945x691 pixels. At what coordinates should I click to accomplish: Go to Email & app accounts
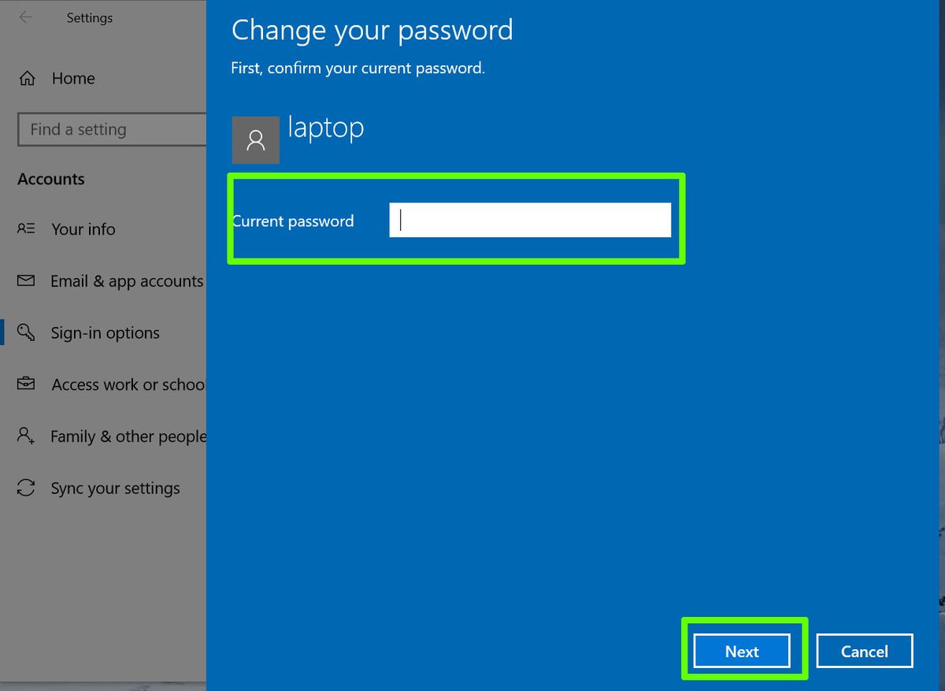tap(126, 280)
